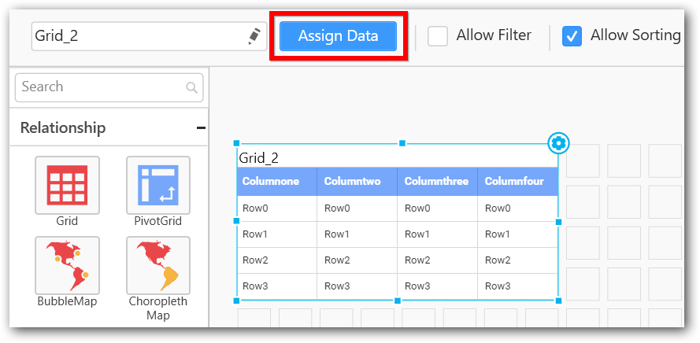
Task: Select the PivotGrid widget icon
Action: coord(157,186)
